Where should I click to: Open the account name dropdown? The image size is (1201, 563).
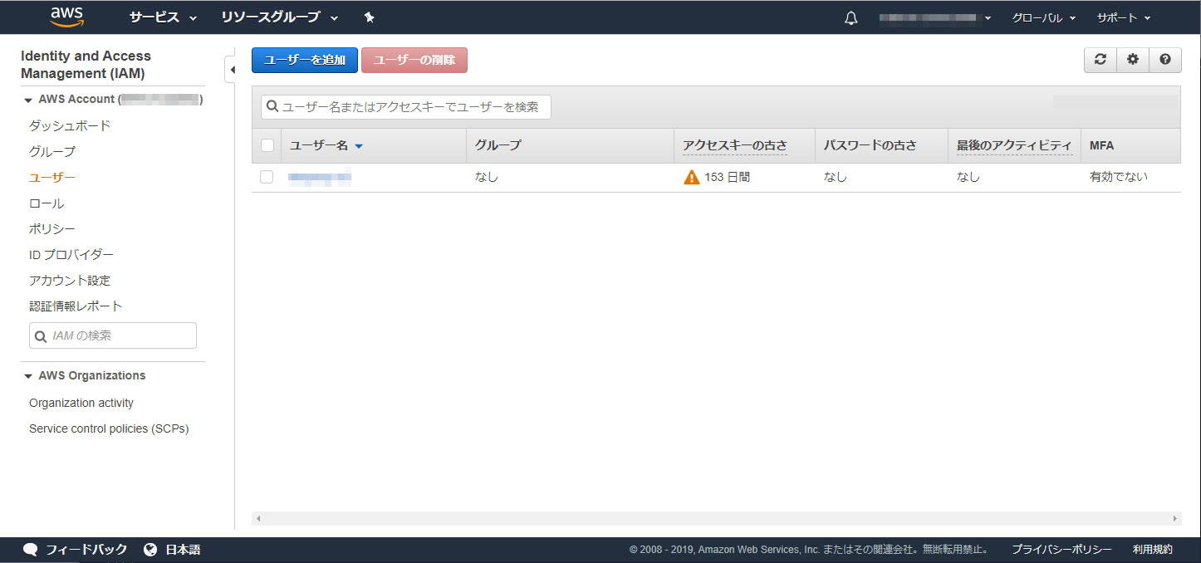coord(935,17)
